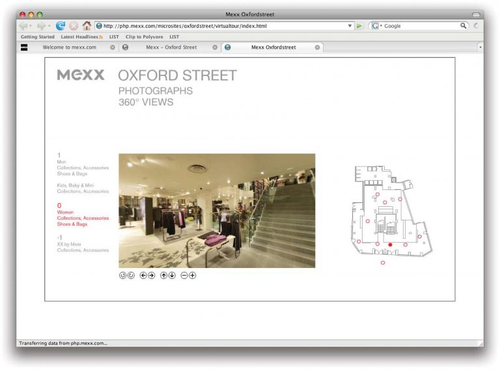500x372 pixels.
Task: Tilt the panorama view down
Action: pyautogui.click(x=172, y=275)
